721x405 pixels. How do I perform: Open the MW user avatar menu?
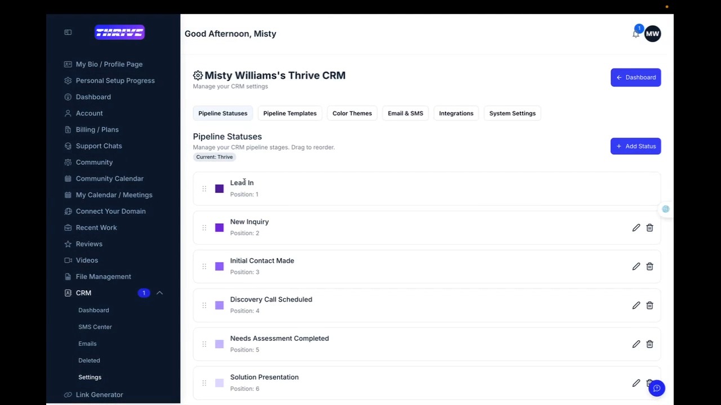(x=652, y=34)
